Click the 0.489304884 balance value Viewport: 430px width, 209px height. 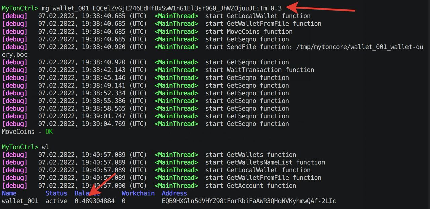point(94,201)
